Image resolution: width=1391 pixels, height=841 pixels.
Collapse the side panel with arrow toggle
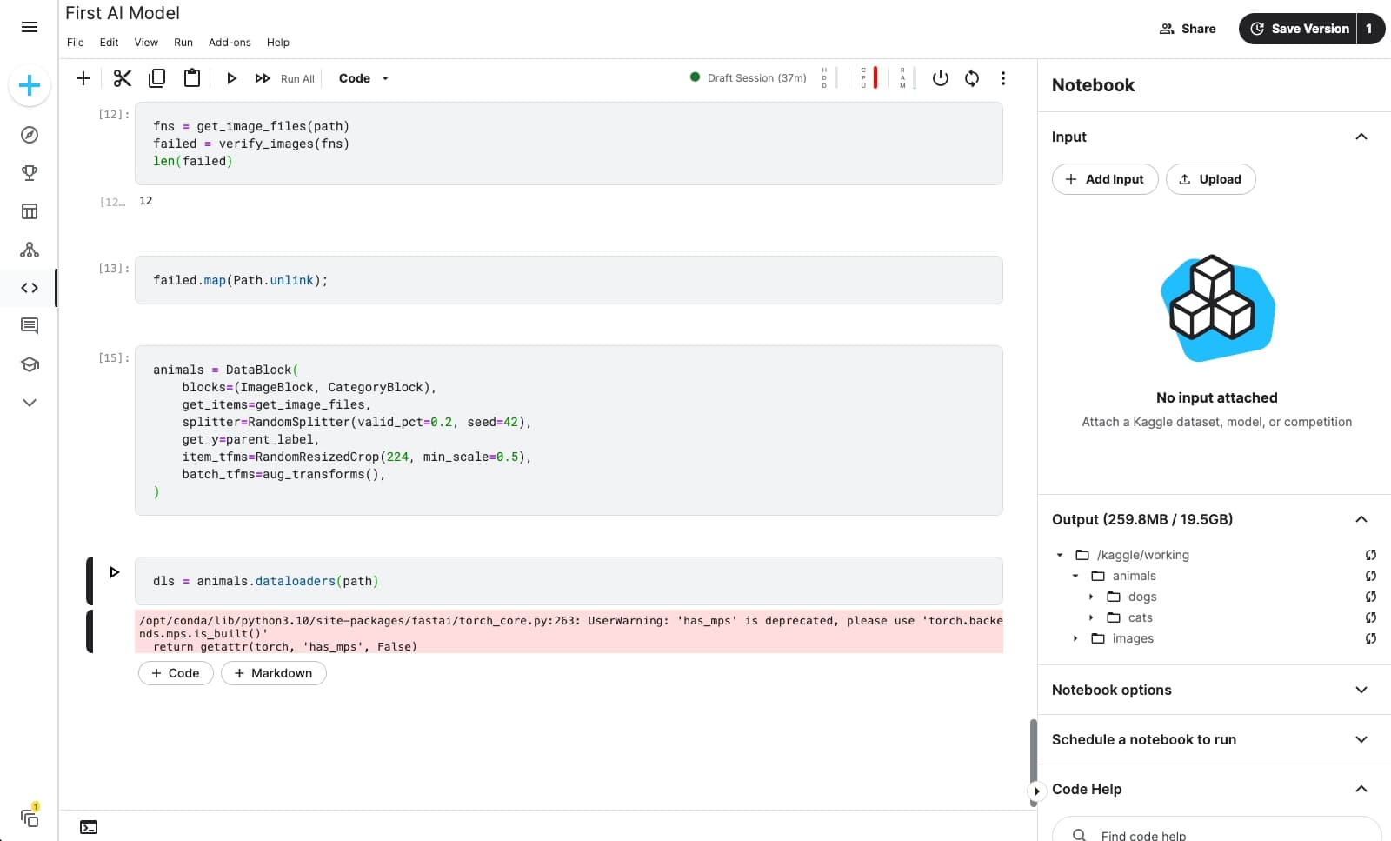coord(1036,791)
